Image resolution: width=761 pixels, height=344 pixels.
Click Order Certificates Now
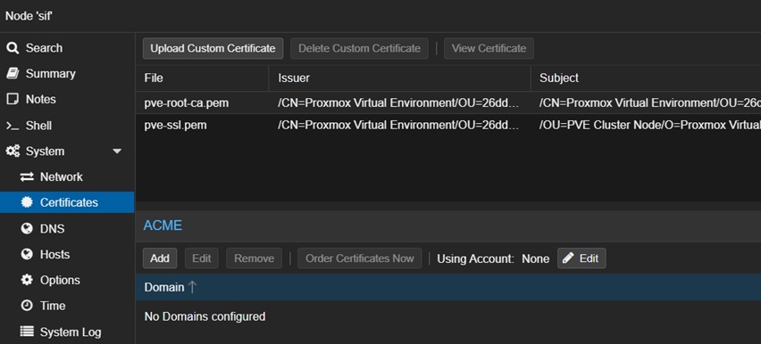360,258
